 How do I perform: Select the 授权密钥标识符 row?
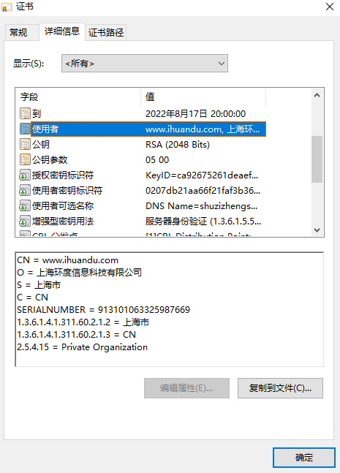143,175
